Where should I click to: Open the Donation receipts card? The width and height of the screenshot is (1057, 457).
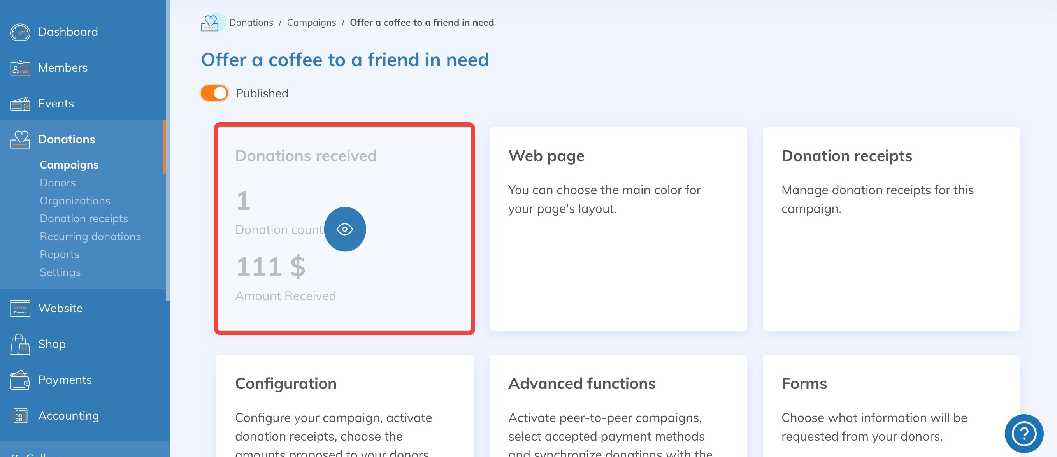click(891, 229)
